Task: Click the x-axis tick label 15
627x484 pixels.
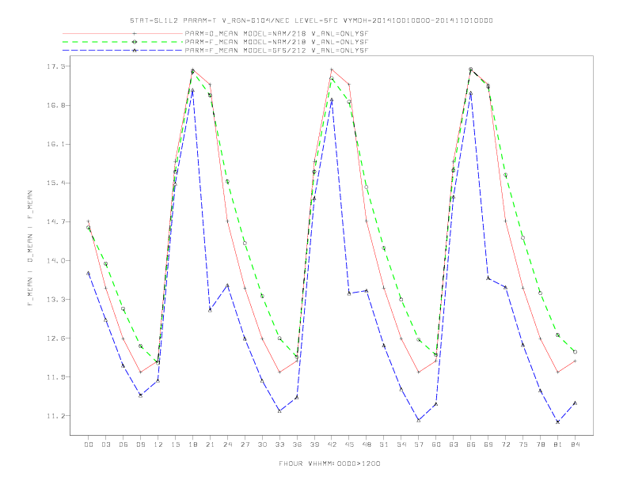Action: 175,444
